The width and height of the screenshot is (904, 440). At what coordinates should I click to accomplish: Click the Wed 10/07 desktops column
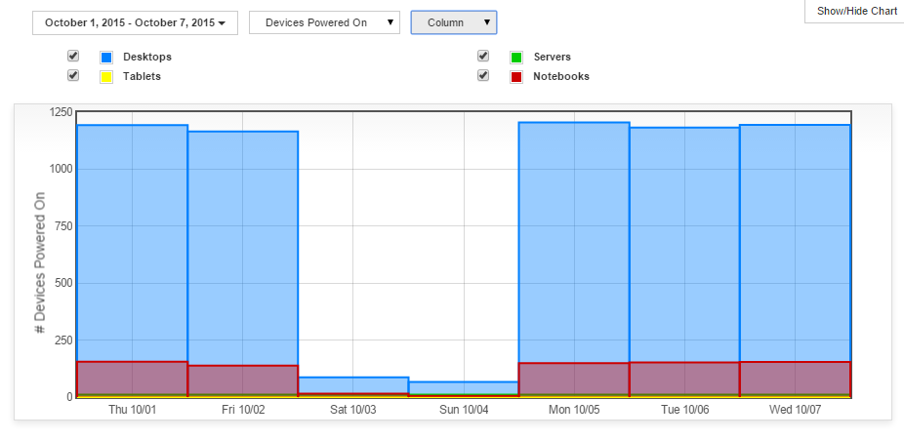(795, 244)
